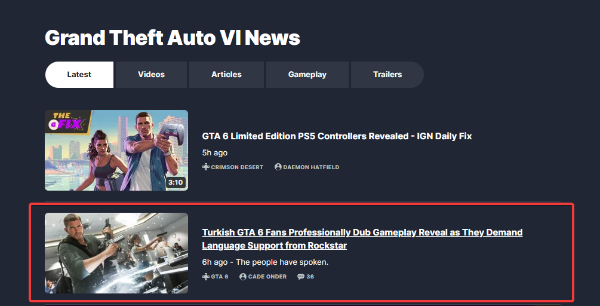Click the Grand Theft Auto VI News heading
600x306 pixels.
click(x=173, y=38)
